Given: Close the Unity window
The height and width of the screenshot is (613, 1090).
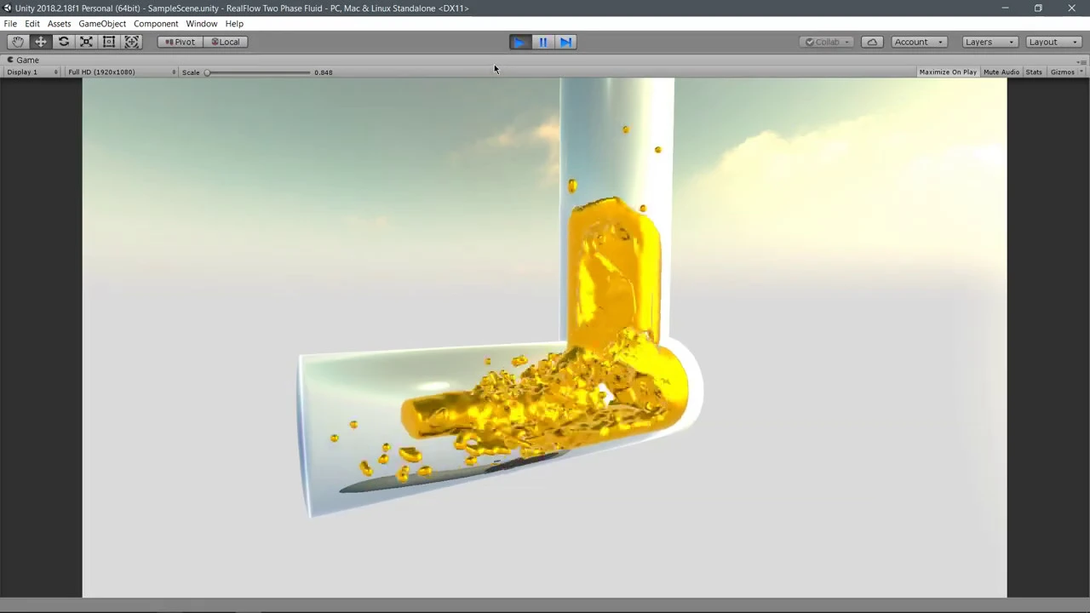Looking at the screenshot, I should pyautogui.click(x=1072, y=8).
